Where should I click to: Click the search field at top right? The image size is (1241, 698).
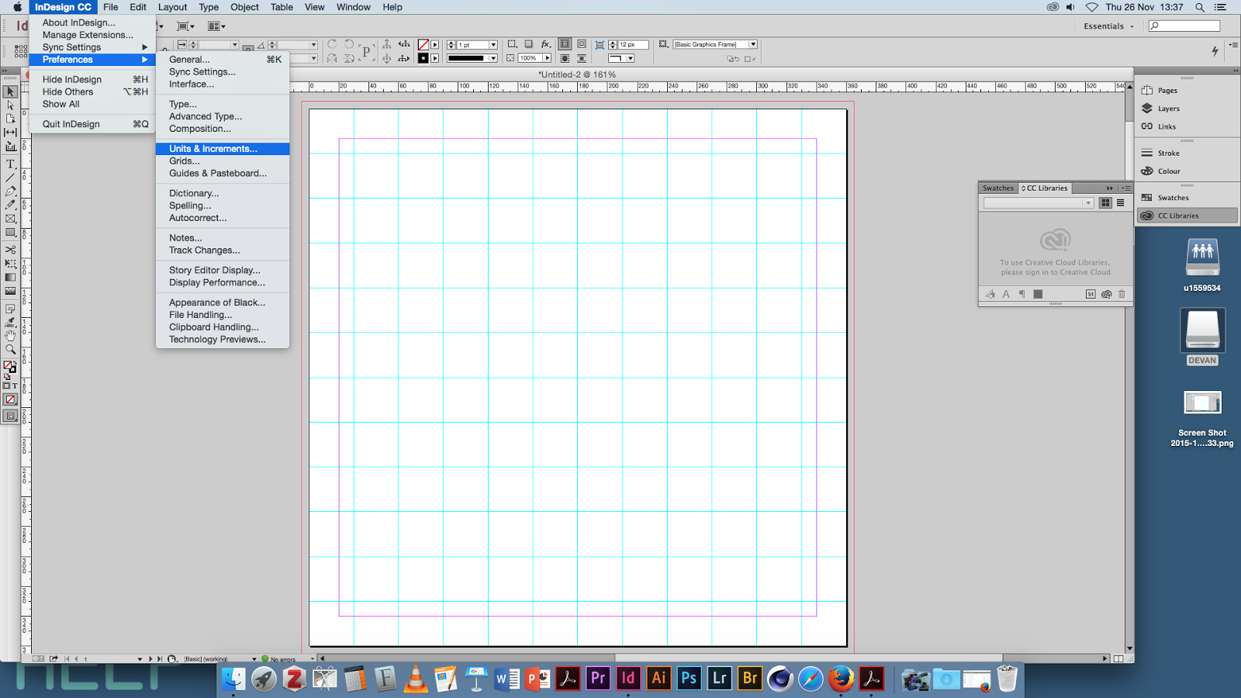tap(1184, 26)
